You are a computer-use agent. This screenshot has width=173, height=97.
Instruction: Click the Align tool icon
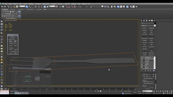[x=108, y=7]
